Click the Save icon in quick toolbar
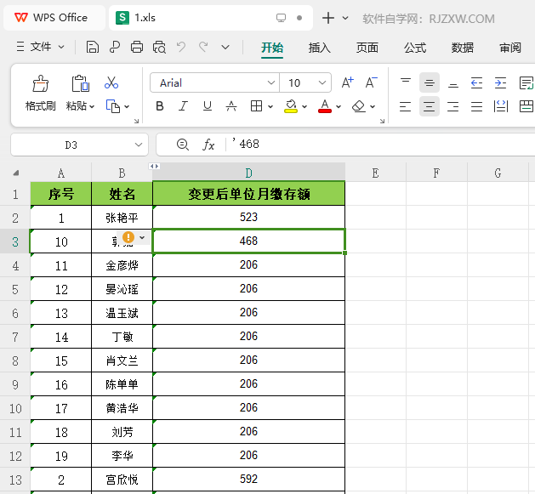This screenshot has height=494, width=535. (93, 47)
